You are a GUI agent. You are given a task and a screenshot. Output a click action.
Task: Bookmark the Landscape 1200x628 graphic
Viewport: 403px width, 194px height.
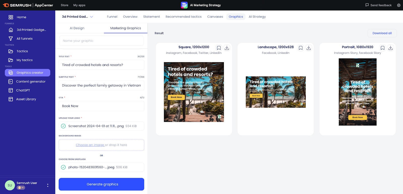300,48
